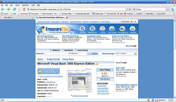Click the Firefox Back arrow button

[2, 9]
